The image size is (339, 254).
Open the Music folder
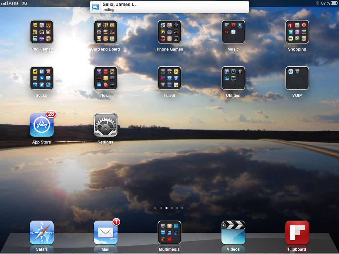pyautogui.click(x=233, y=32)
